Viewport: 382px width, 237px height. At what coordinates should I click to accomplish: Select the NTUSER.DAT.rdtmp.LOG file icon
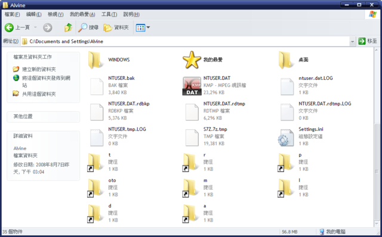(287, 112)
